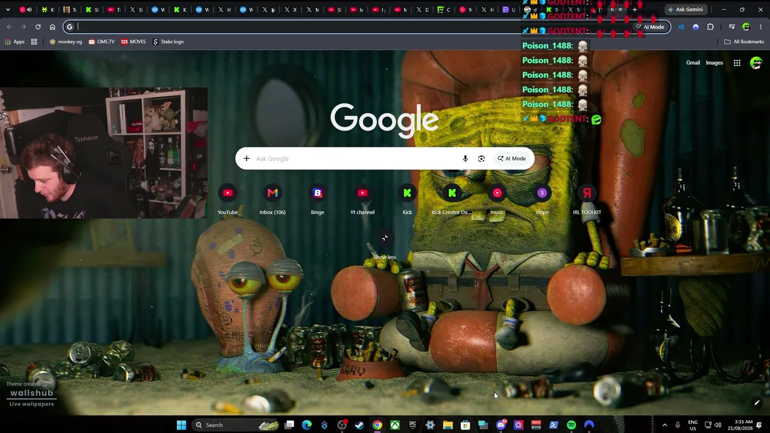Reload the current page
770x433 pixels.
(38, 26)
